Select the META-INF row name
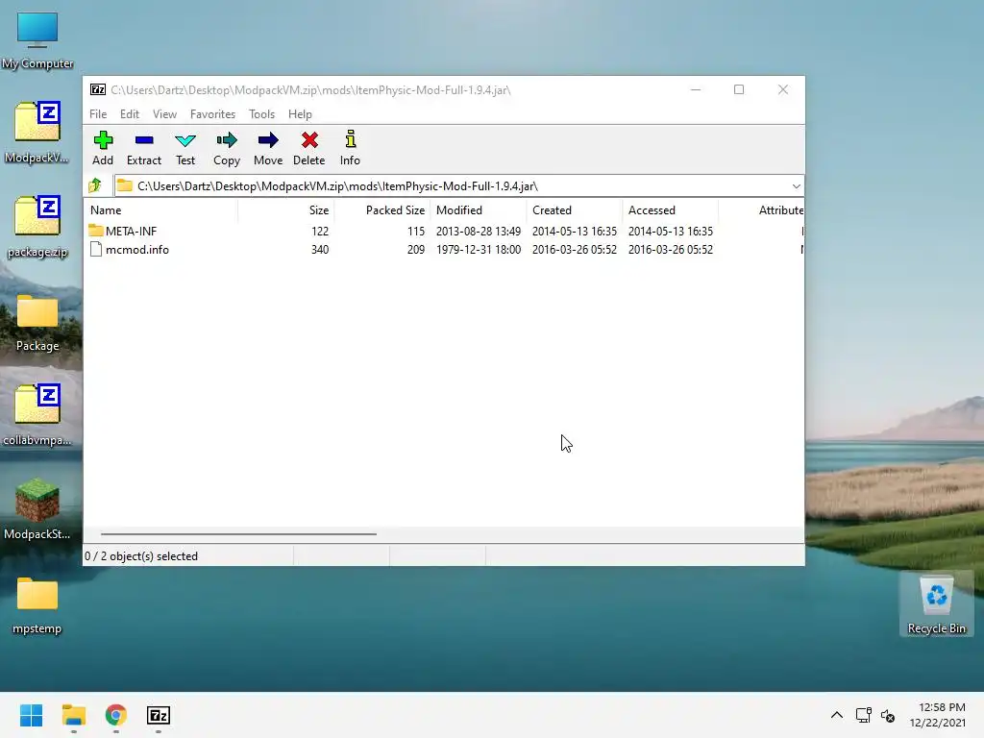This screenshot has height=738, width=984. point(131,231)
